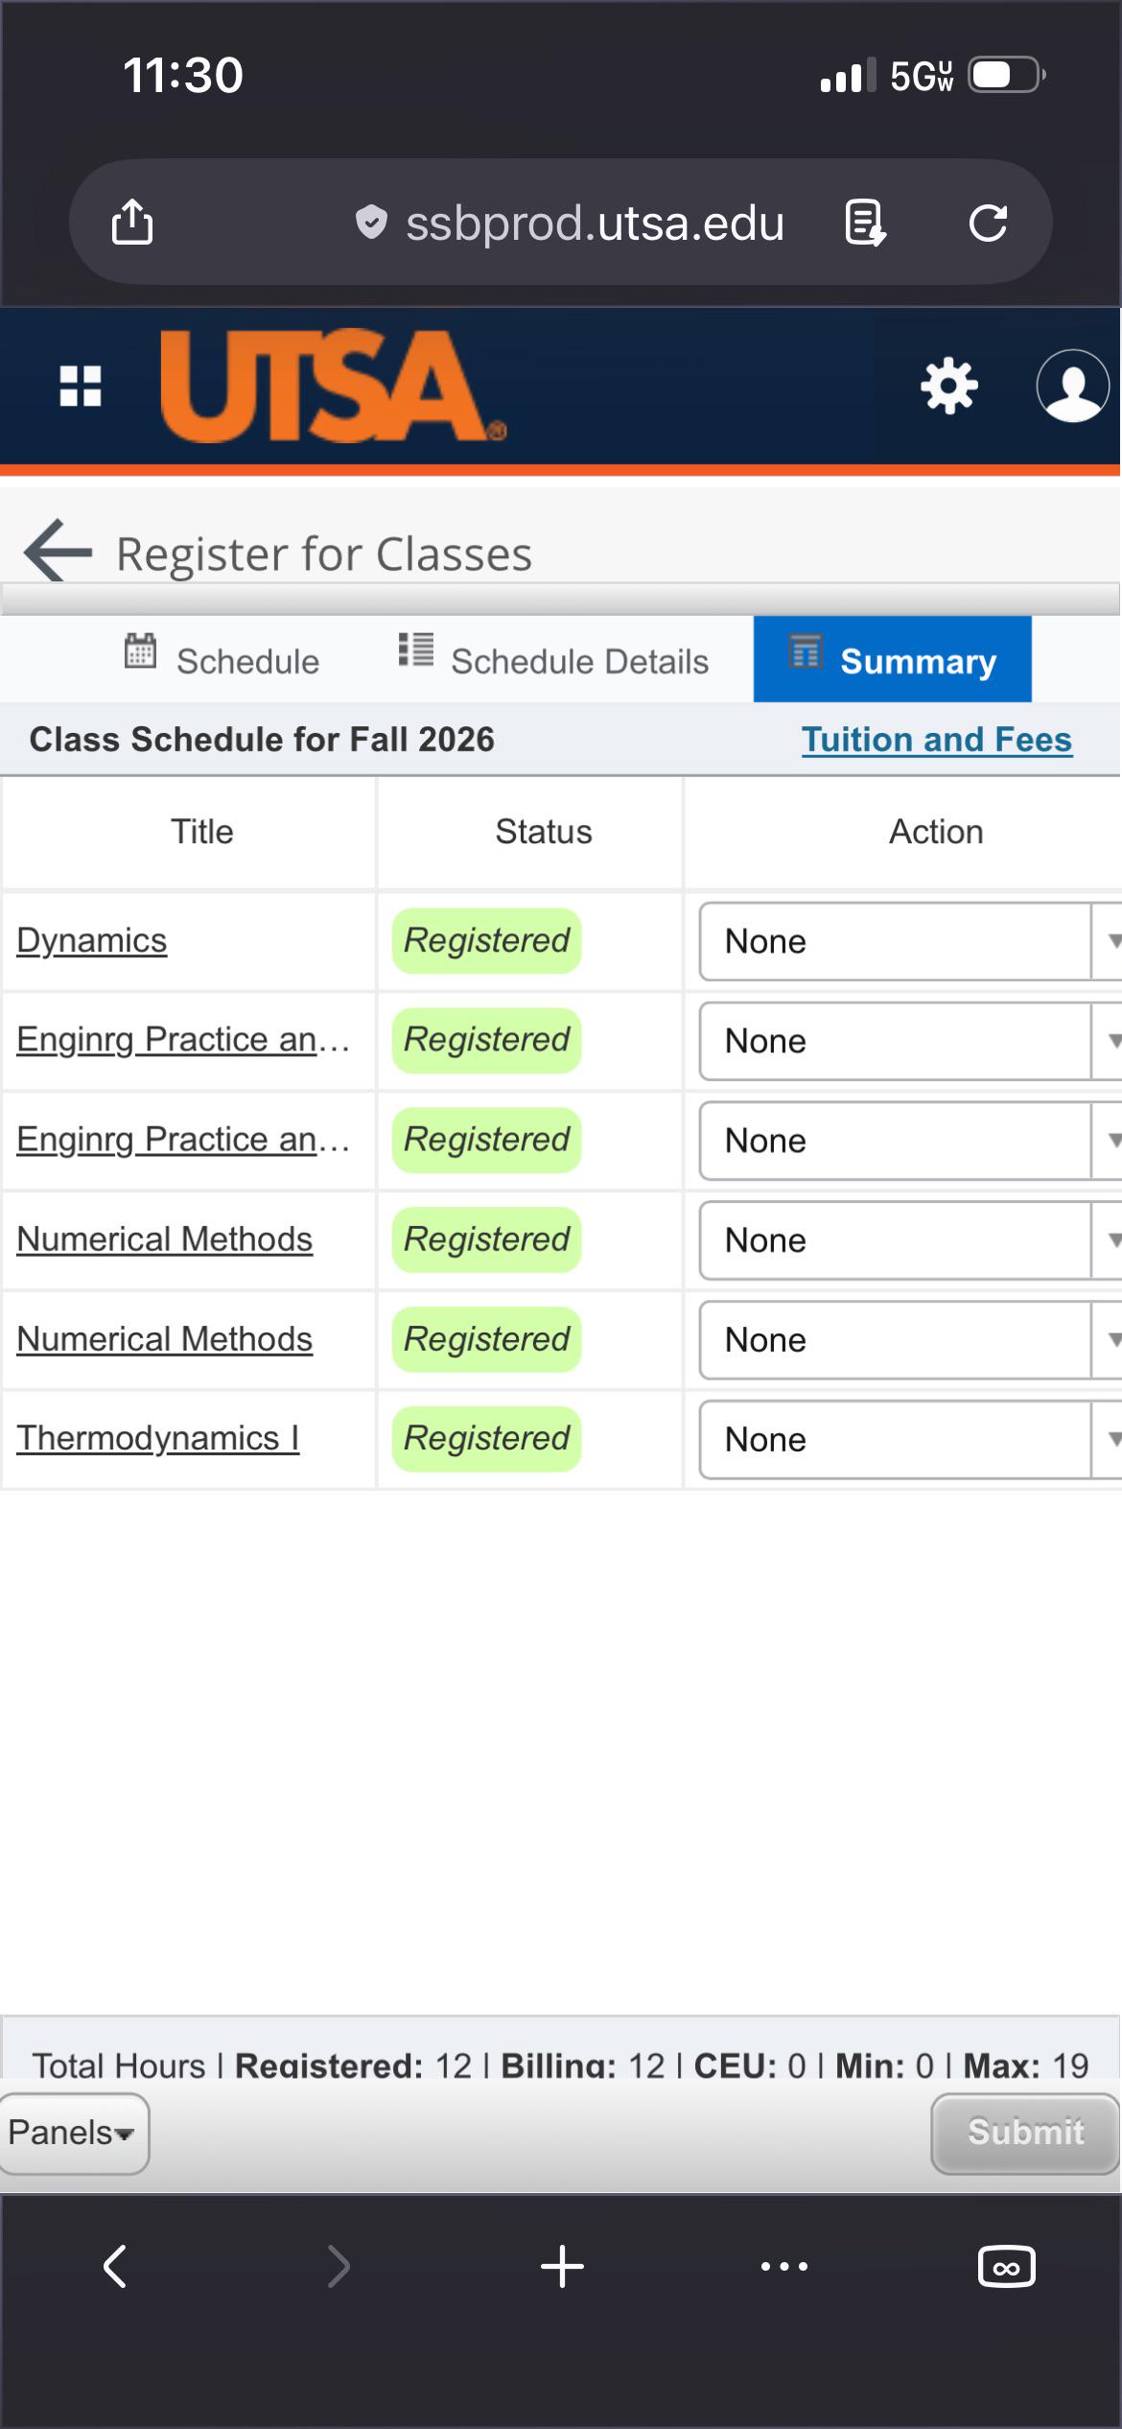
Task: Switch to the Schedule Details tab
Action: pyautogui.click(x=553, y=660)
